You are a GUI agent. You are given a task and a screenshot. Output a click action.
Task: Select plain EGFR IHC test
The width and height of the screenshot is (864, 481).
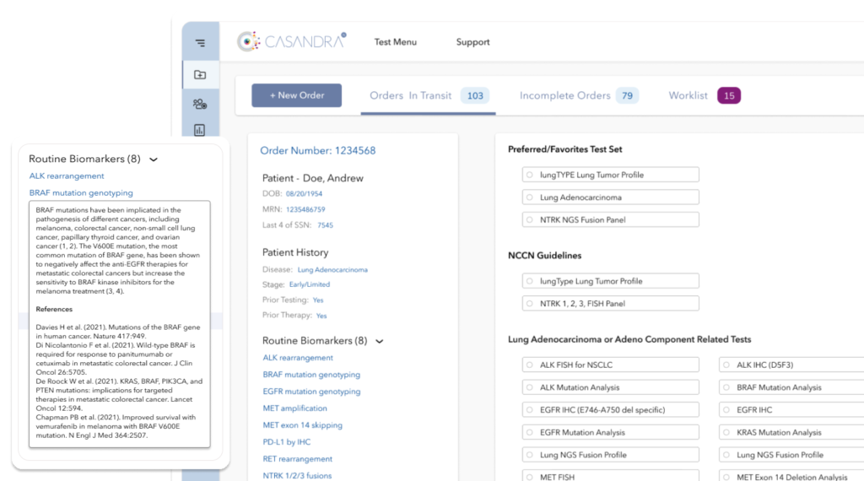[791, 410]
